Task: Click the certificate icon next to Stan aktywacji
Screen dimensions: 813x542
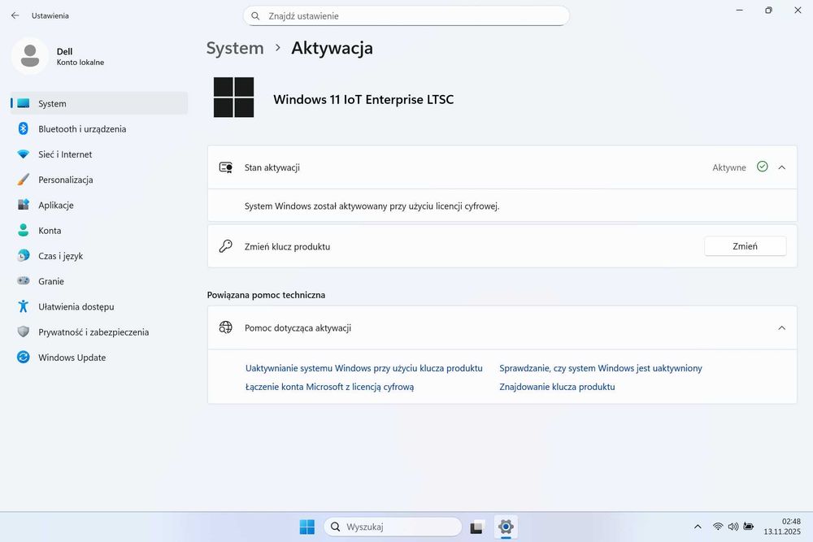Action: (x=225, y=167)
